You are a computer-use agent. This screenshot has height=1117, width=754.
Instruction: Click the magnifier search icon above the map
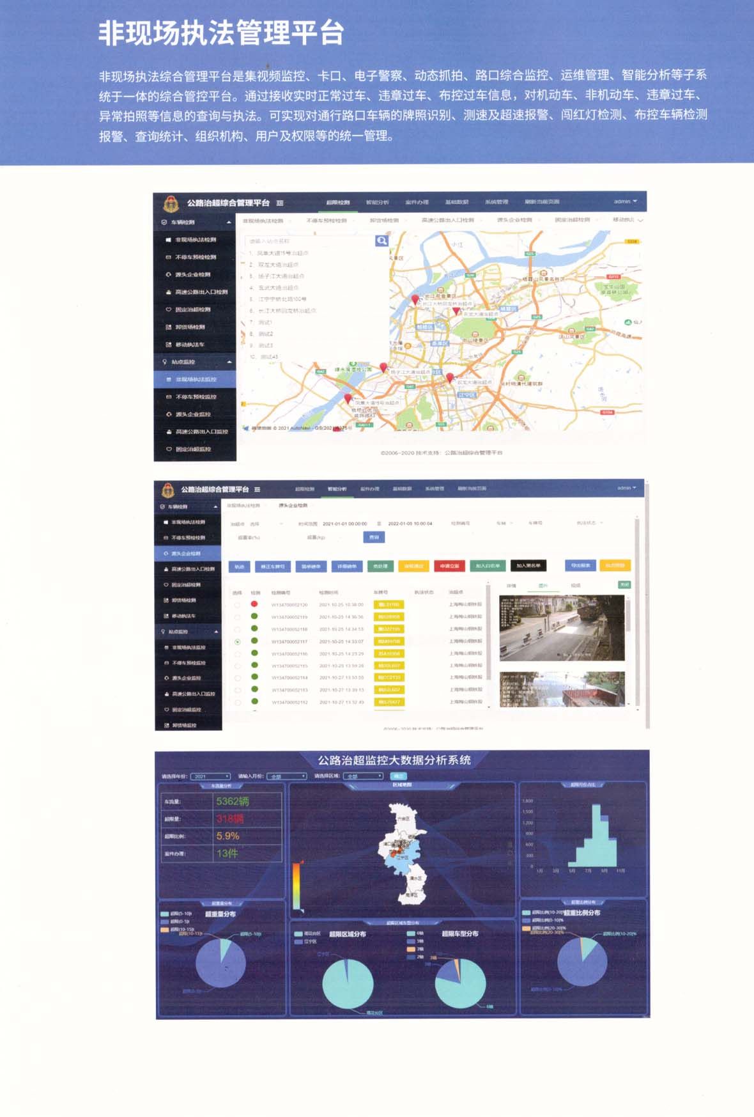coord(381,241)
